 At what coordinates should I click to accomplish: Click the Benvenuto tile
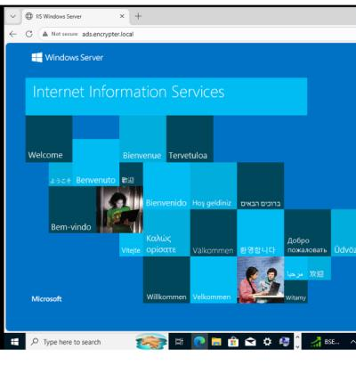(x=96, y=162)
